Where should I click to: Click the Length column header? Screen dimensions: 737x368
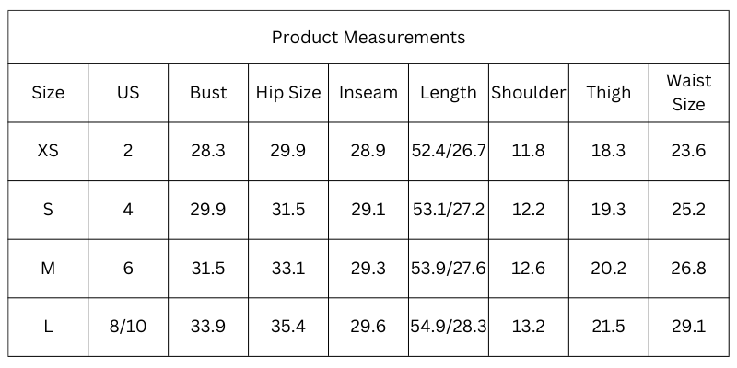(x=449, y=93)
